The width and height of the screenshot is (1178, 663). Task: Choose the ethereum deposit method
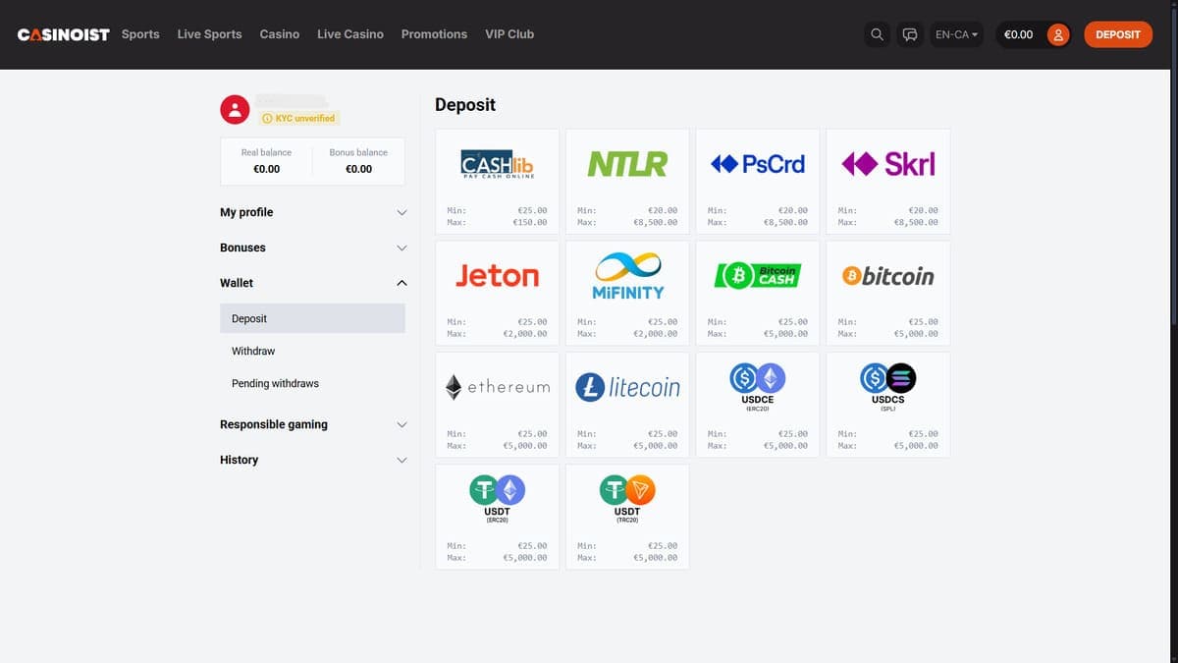pyautogui.click(x=498, y=405)
